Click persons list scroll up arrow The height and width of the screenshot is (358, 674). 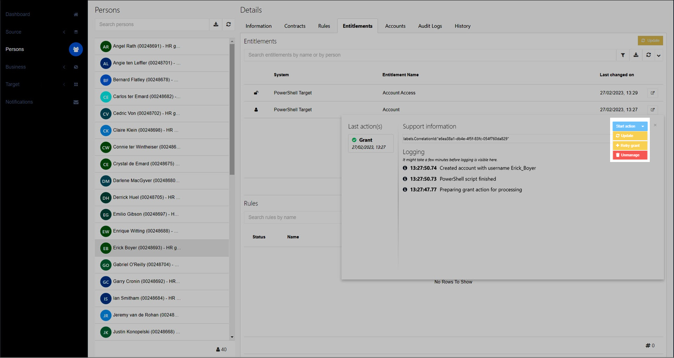232,41
